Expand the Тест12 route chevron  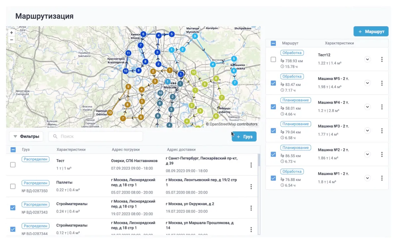[367, 60]
